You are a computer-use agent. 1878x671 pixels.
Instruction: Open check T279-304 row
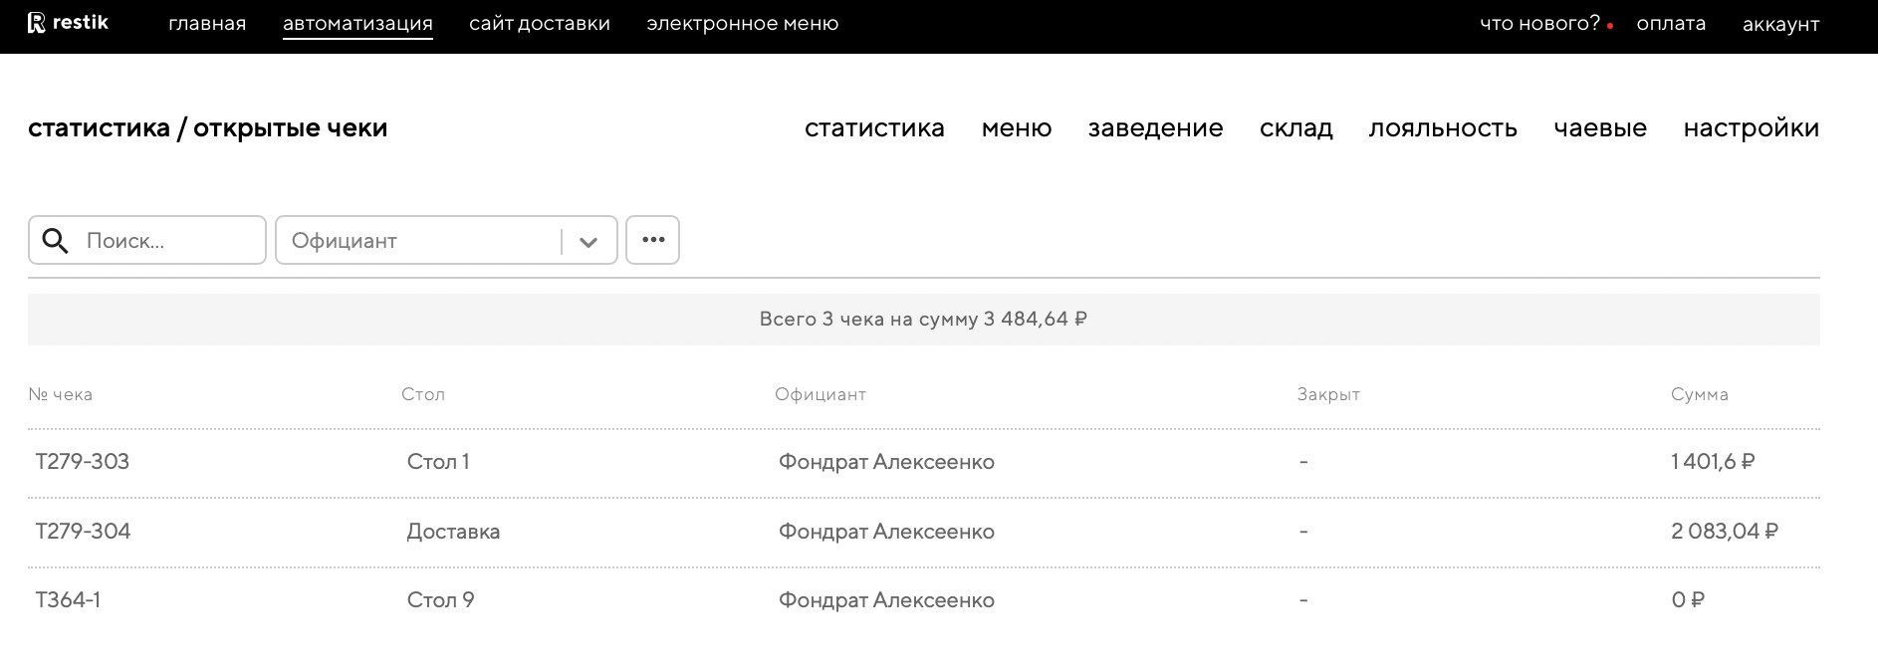click(84, 532)
